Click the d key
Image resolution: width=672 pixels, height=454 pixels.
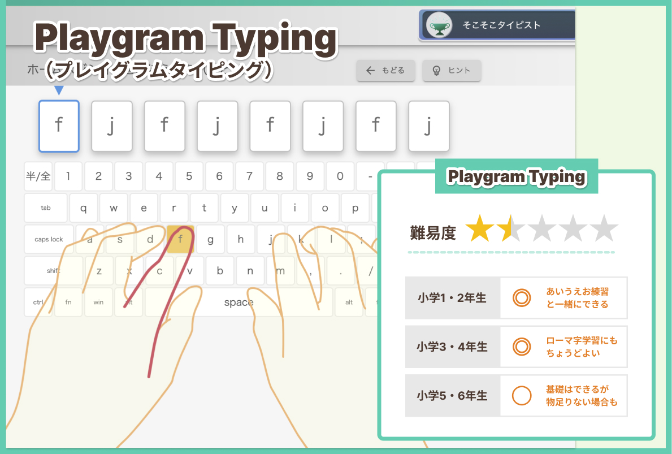[x=150, y=239]
